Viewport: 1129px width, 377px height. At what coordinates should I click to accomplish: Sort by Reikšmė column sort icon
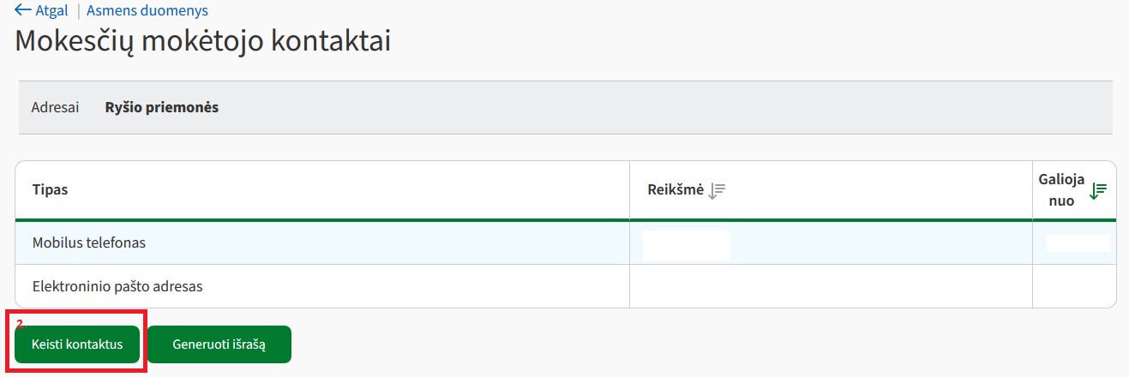pos(718,190)
